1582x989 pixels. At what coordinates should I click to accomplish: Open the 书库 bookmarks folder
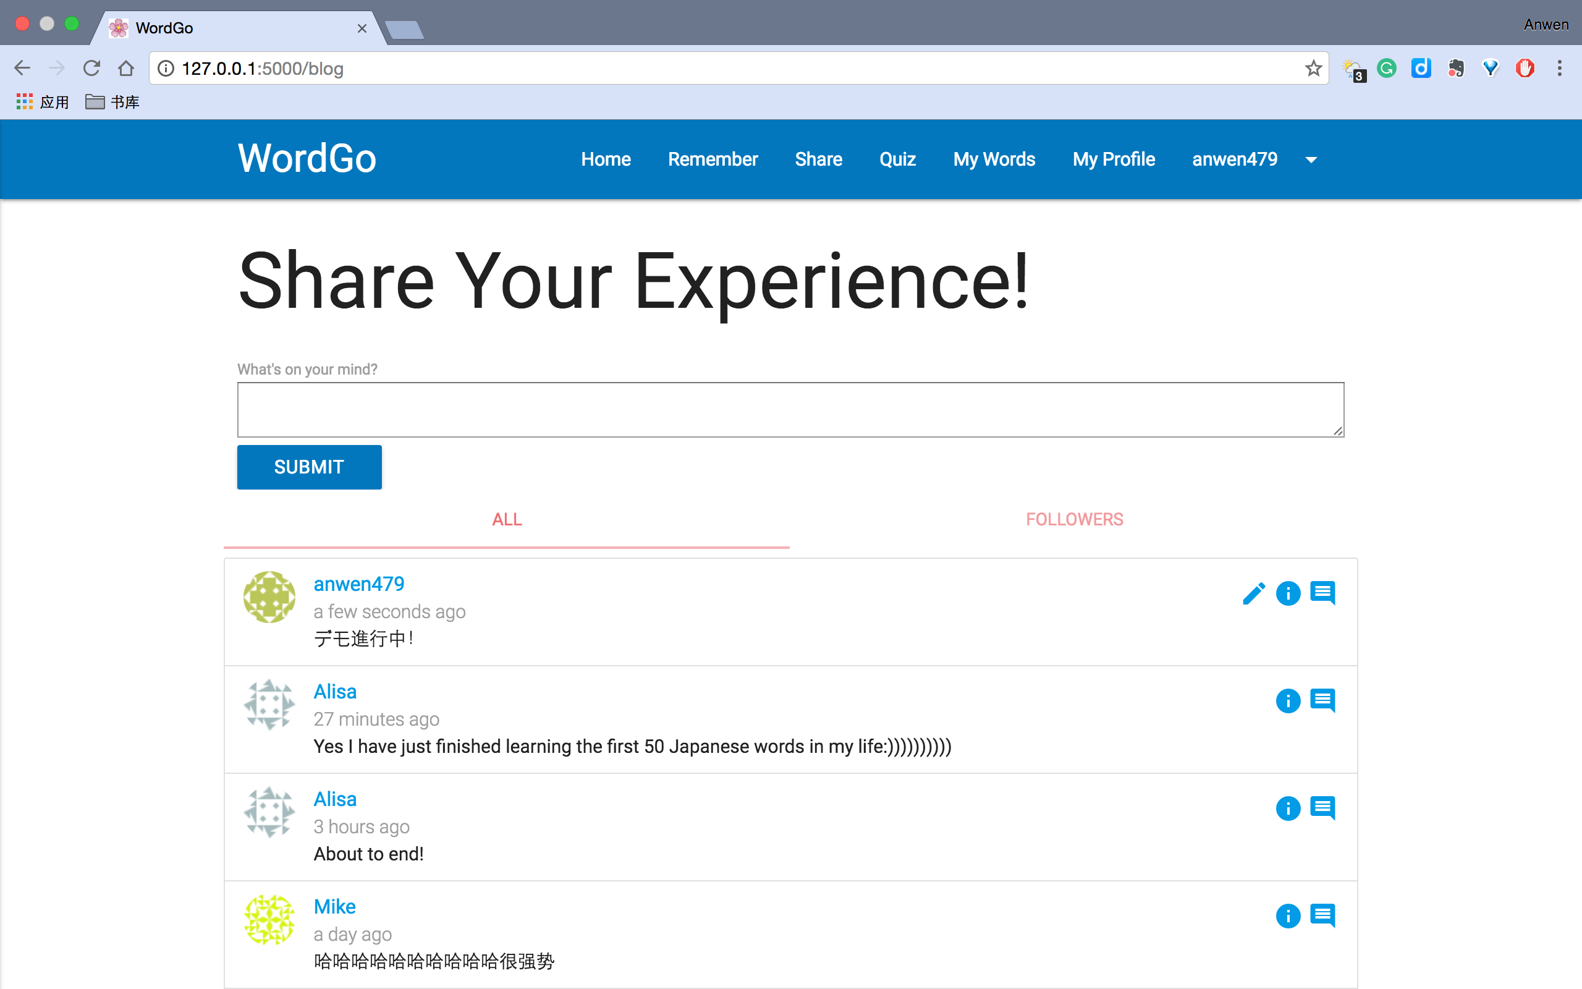[x=112, y=102]
